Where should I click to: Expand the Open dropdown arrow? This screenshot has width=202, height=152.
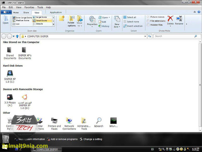click(110, 17)
